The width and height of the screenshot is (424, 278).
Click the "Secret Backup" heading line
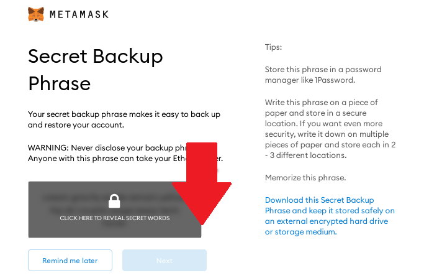click(95, 57)
